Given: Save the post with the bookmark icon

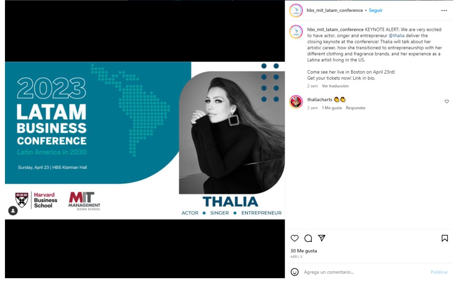Looking at the screenshot, I should 445,238.
